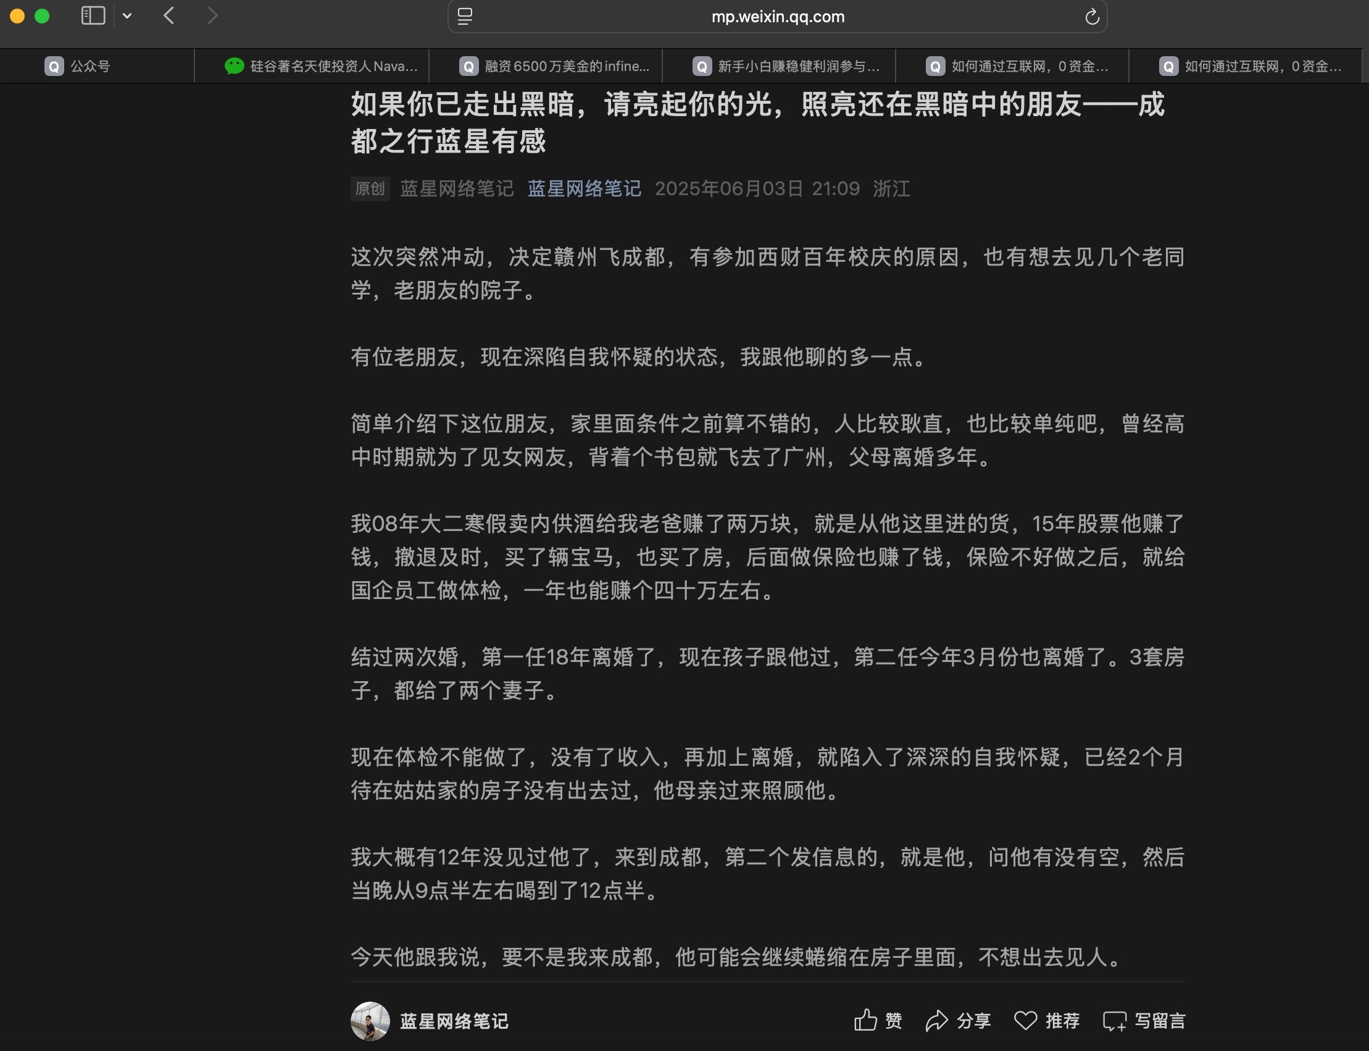This screenshot has width=1369, height=1051.
Task: Click the heart recommend icon
Action: tap(1025, 1020)
